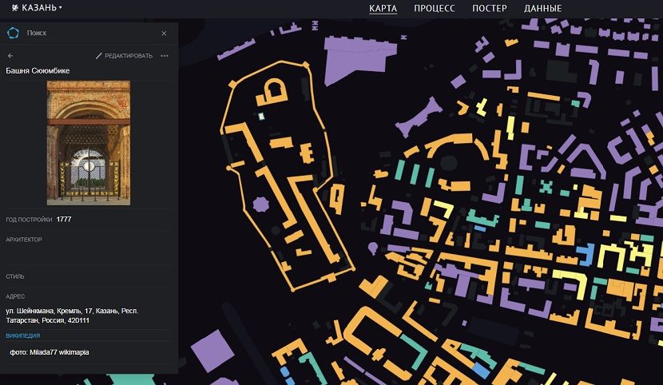Screen dimensions: 663x385
Task: Open the Процесс tab
Action: point(434,9)
